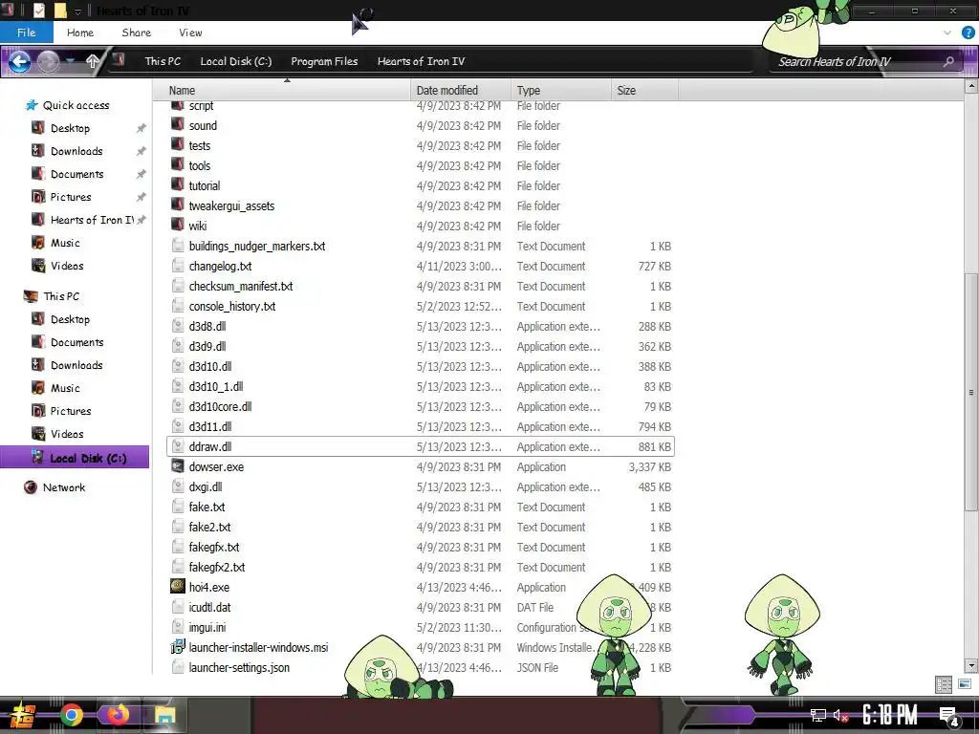Select the dowser.exe application icon
This screenshot has width=979, height=734.
coord(178,466)
